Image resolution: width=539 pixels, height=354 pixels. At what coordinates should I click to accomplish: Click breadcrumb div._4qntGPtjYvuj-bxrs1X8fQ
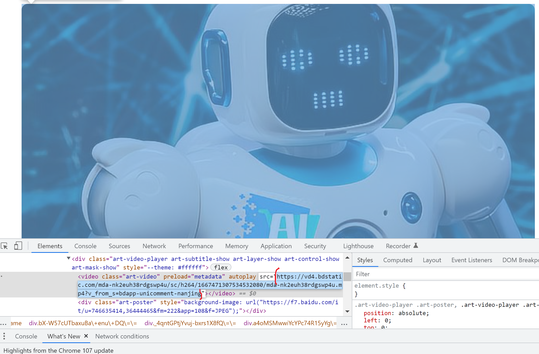190,323
